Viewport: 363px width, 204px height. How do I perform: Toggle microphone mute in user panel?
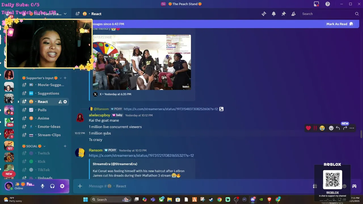[x=43, y=186]
